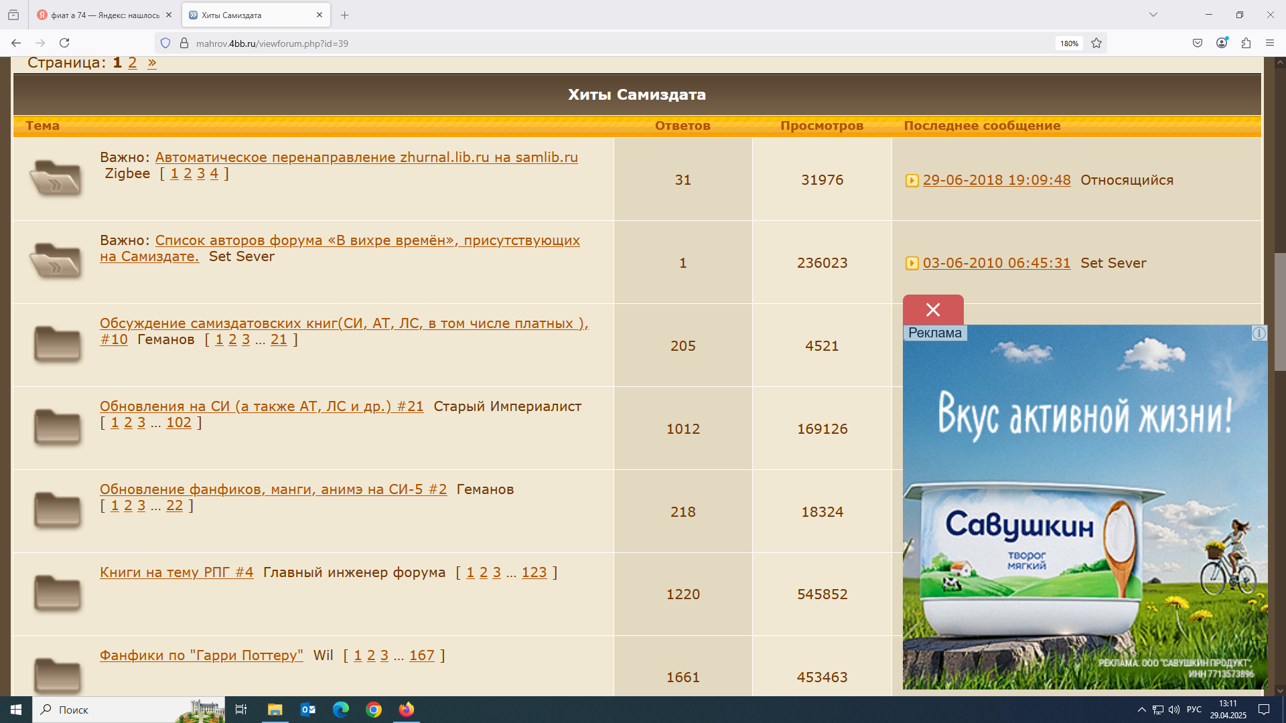Open last post dated 29-06-2018 19:09:48
1286x723 pixels.
(x=997, y=180)
